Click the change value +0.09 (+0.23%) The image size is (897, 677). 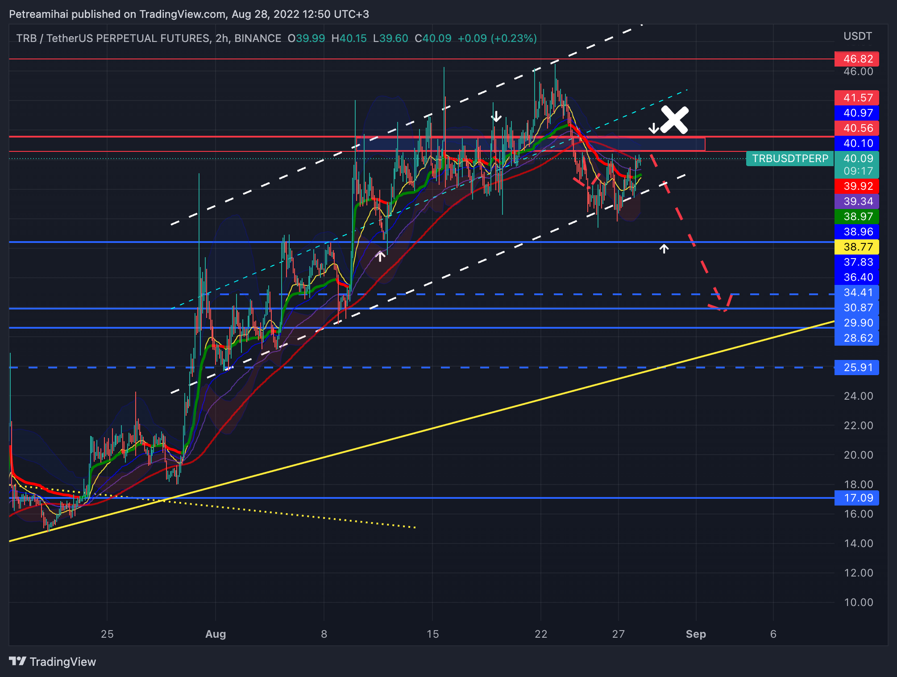coord(497,38)
